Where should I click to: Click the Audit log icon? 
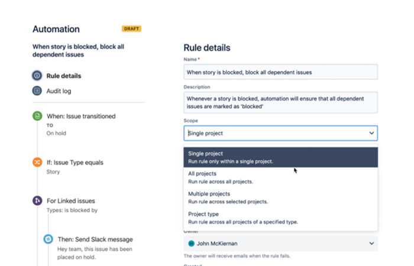pos(37,91)
